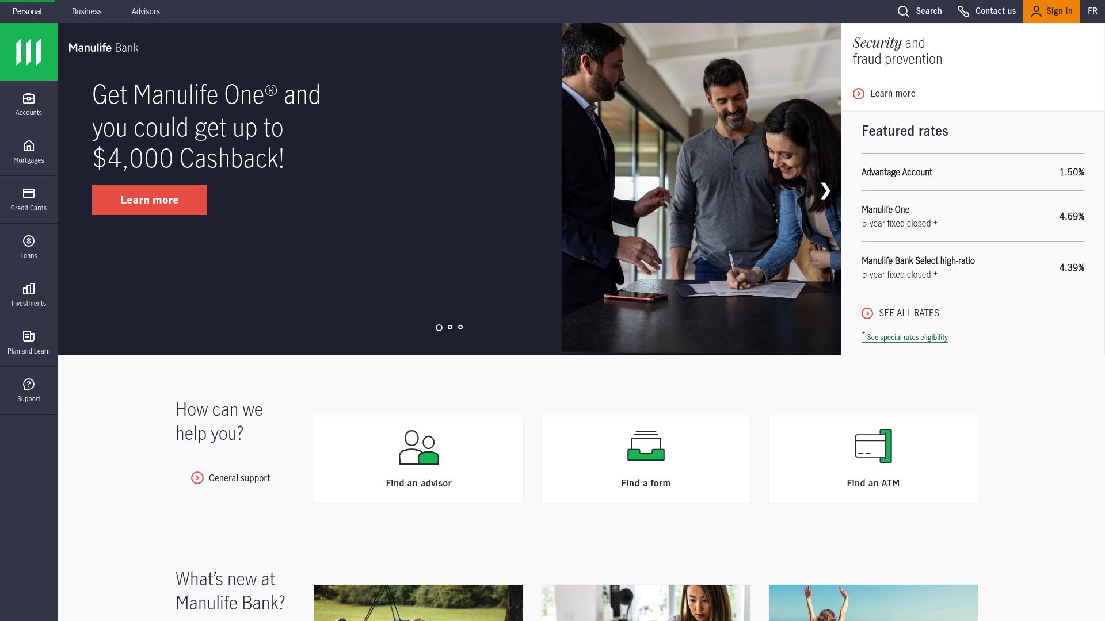Select the second carousel slide dot
The width and height of the screenshot is (1105, 621).
[450, 327]
